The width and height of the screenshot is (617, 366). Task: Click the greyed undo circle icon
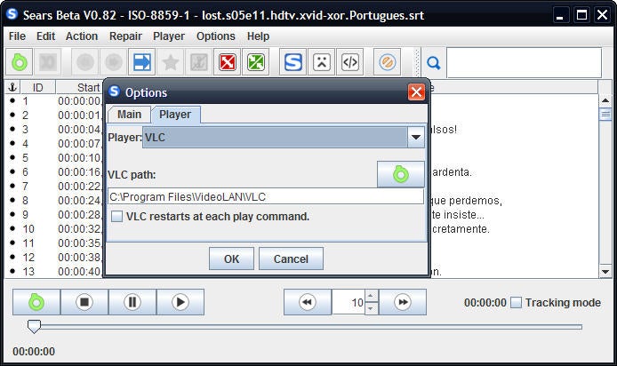click(x=85, y=61)
